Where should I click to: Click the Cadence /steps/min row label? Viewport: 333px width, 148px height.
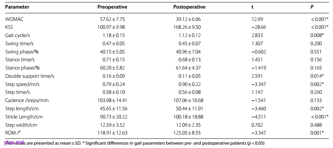(27, 101)
